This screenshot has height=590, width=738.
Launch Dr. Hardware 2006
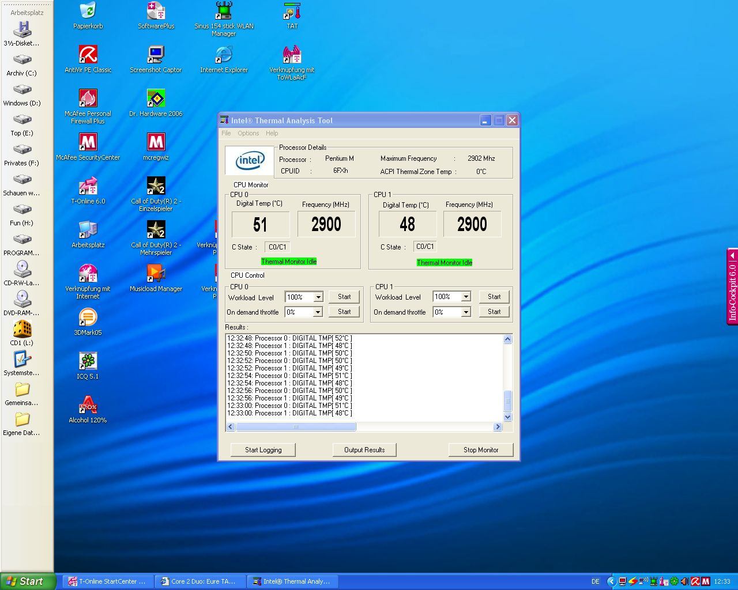[156, 103]
